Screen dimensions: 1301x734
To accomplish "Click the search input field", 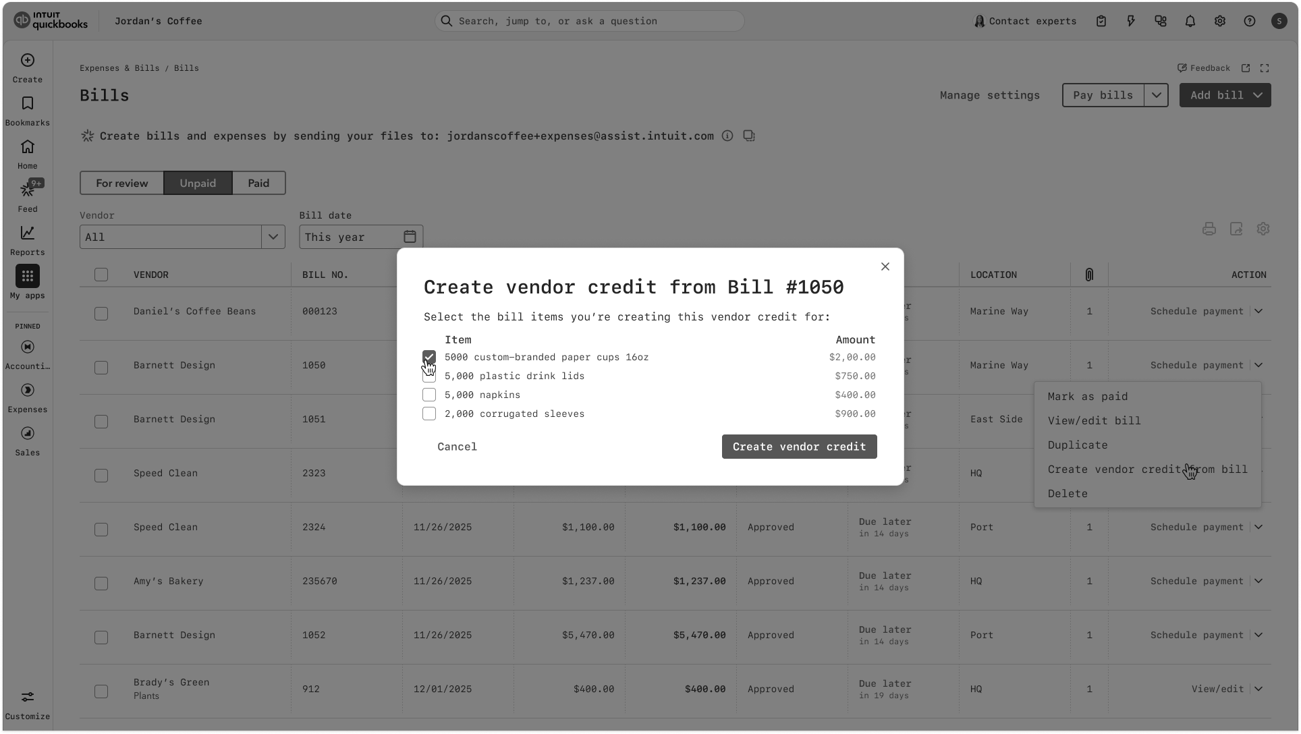I will [x=589, y=21].
